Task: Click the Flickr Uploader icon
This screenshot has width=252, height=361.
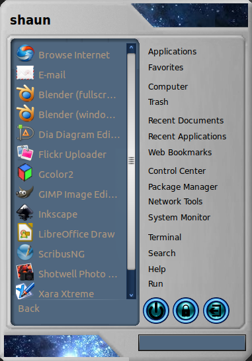Action: [25, 153]
